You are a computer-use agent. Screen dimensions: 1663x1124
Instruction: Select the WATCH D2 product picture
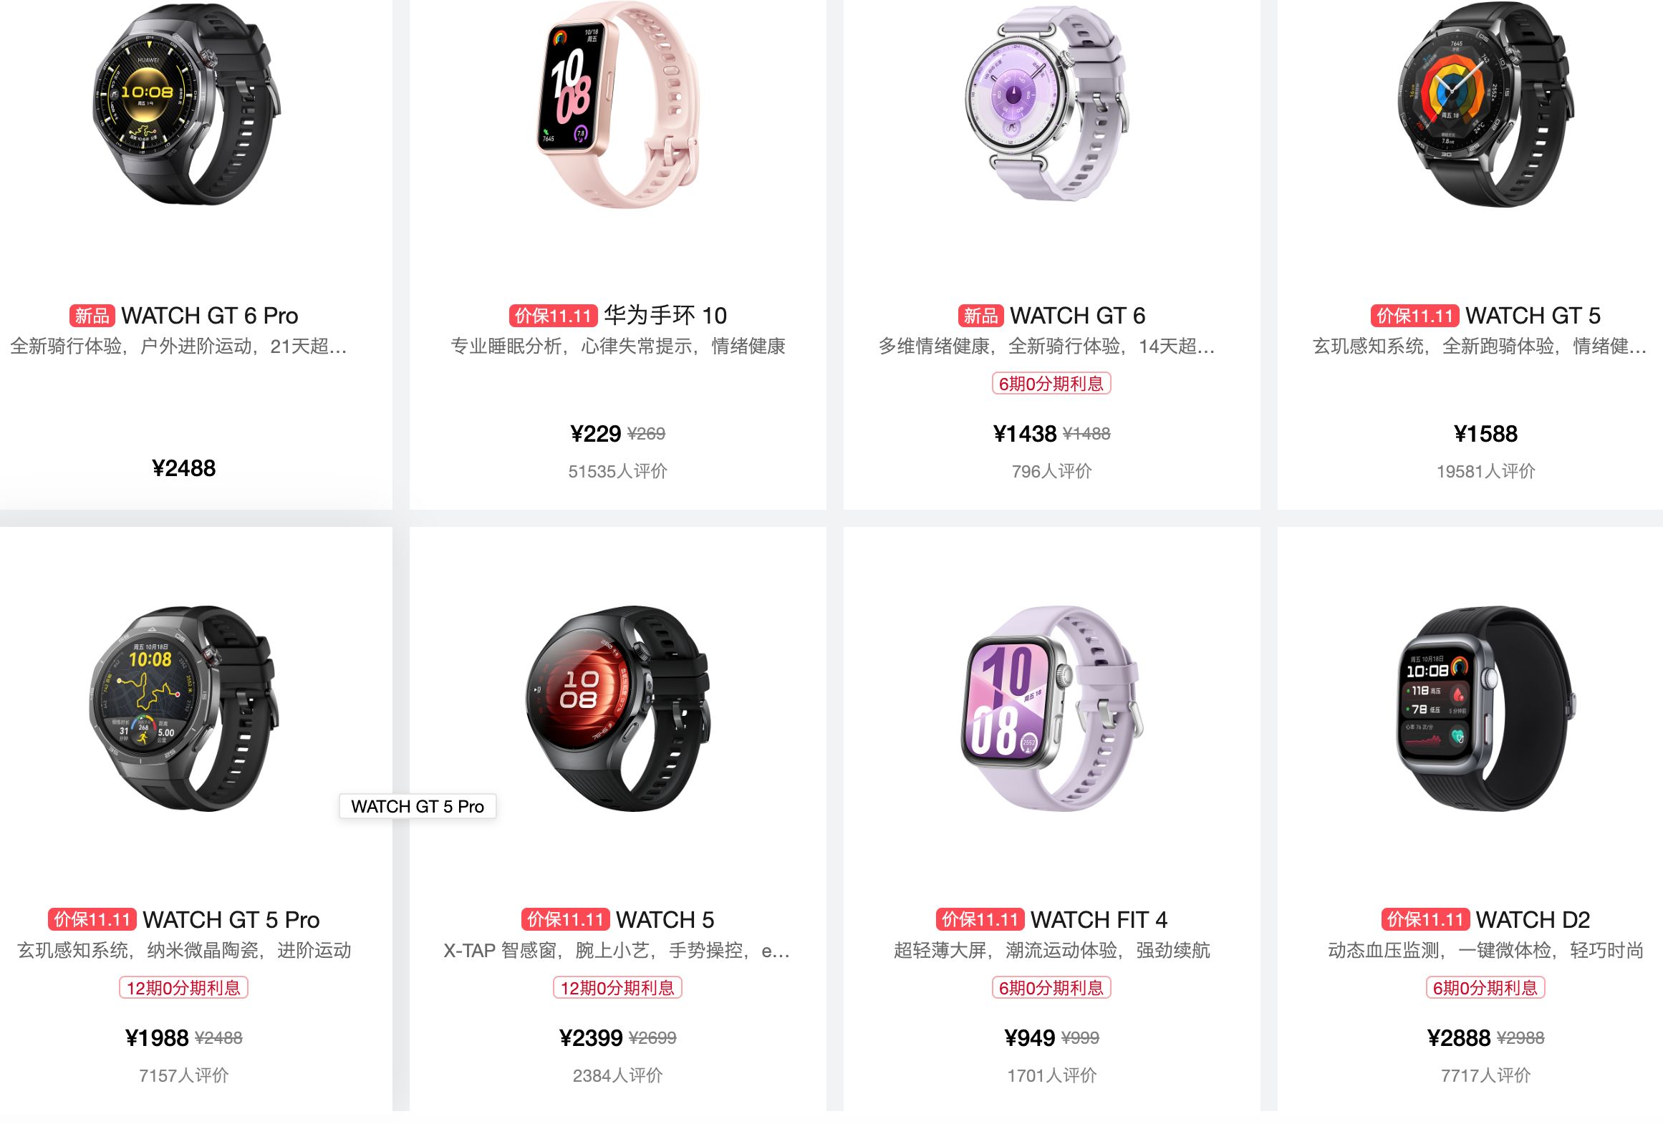[x=1485, y=709]
